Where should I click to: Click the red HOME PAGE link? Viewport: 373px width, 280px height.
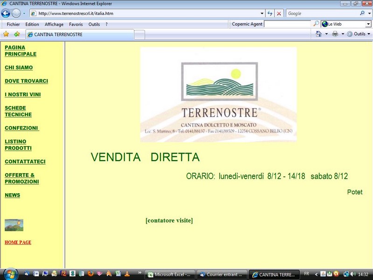[x=18, y=242]
